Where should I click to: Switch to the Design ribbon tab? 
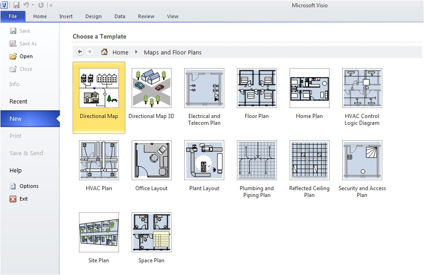point(93,16)
